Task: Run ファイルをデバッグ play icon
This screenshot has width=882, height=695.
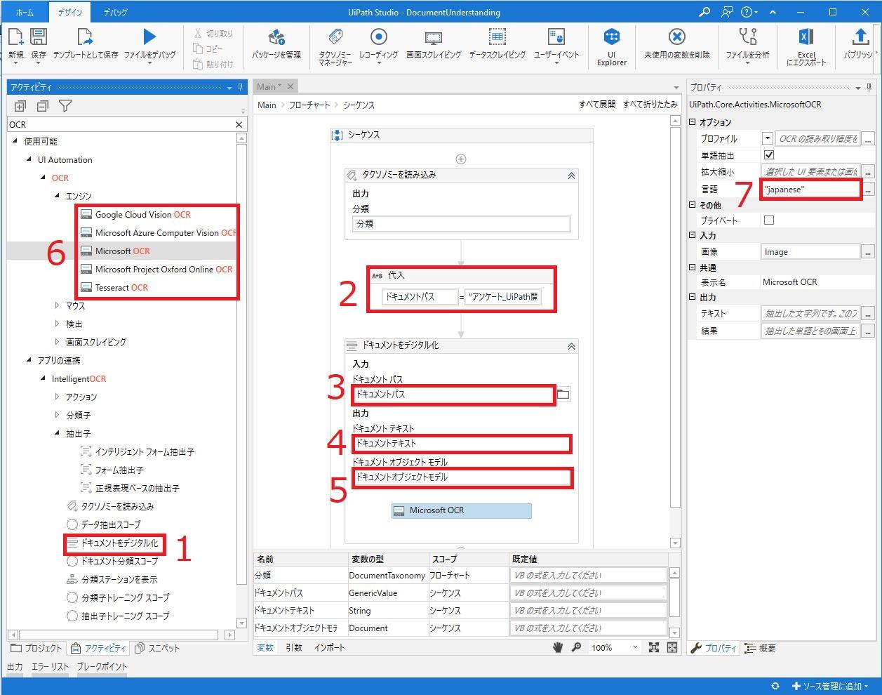Action: click(x=149, y=37)
